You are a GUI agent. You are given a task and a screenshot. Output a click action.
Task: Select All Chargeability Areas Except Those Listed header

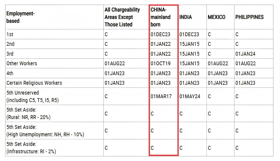pyautogui.click(x=122, y=17)
